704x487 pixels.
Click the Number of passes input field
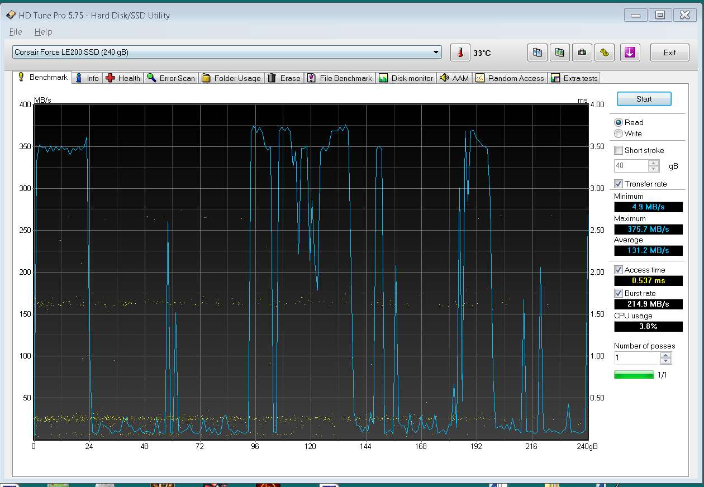click(637, 358)
